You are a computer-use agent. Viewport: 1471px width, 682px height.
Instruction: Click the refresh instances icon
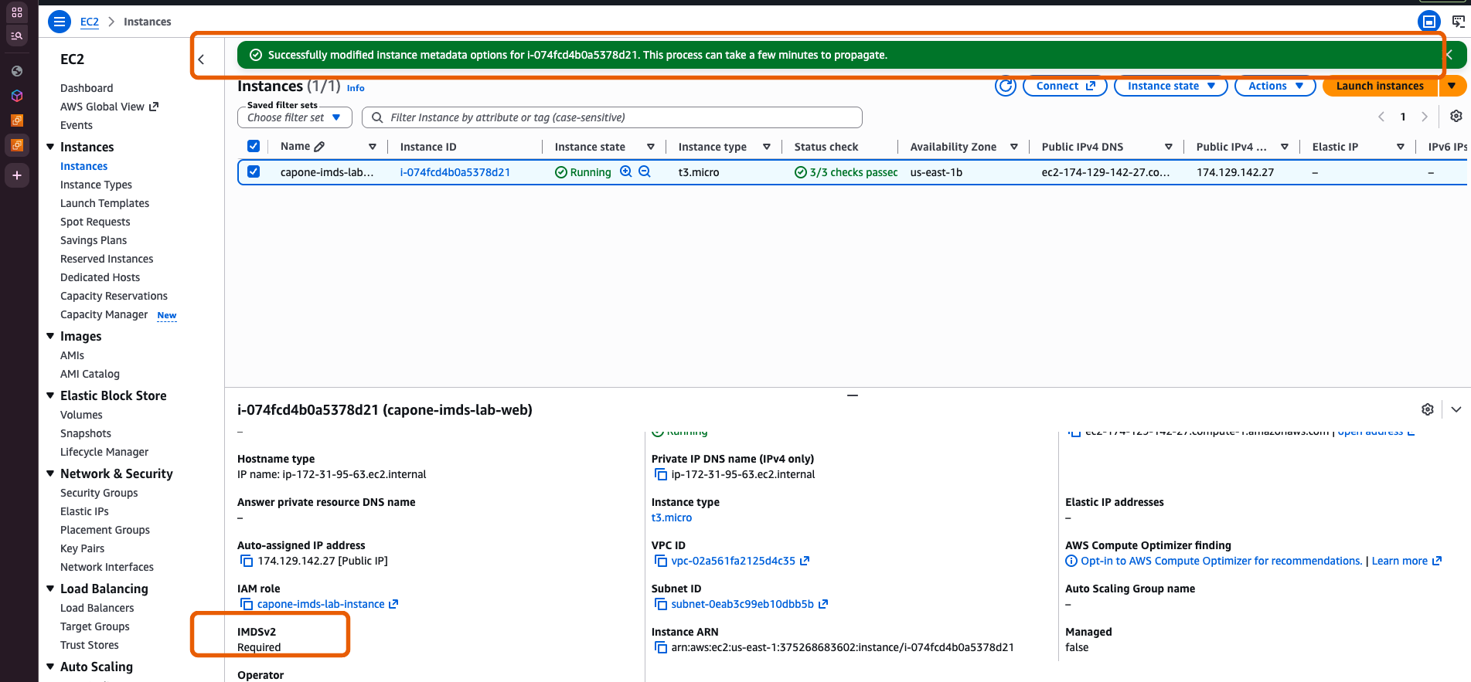click(1006, 86)
